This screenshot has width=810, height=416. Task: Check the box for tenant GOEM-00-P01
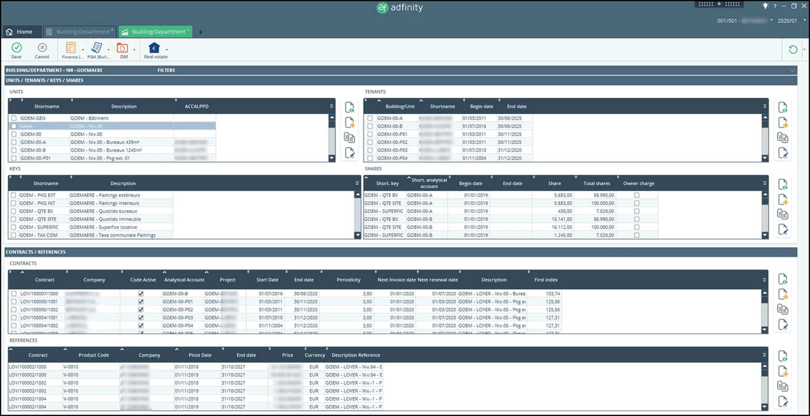tap(370, 134)
